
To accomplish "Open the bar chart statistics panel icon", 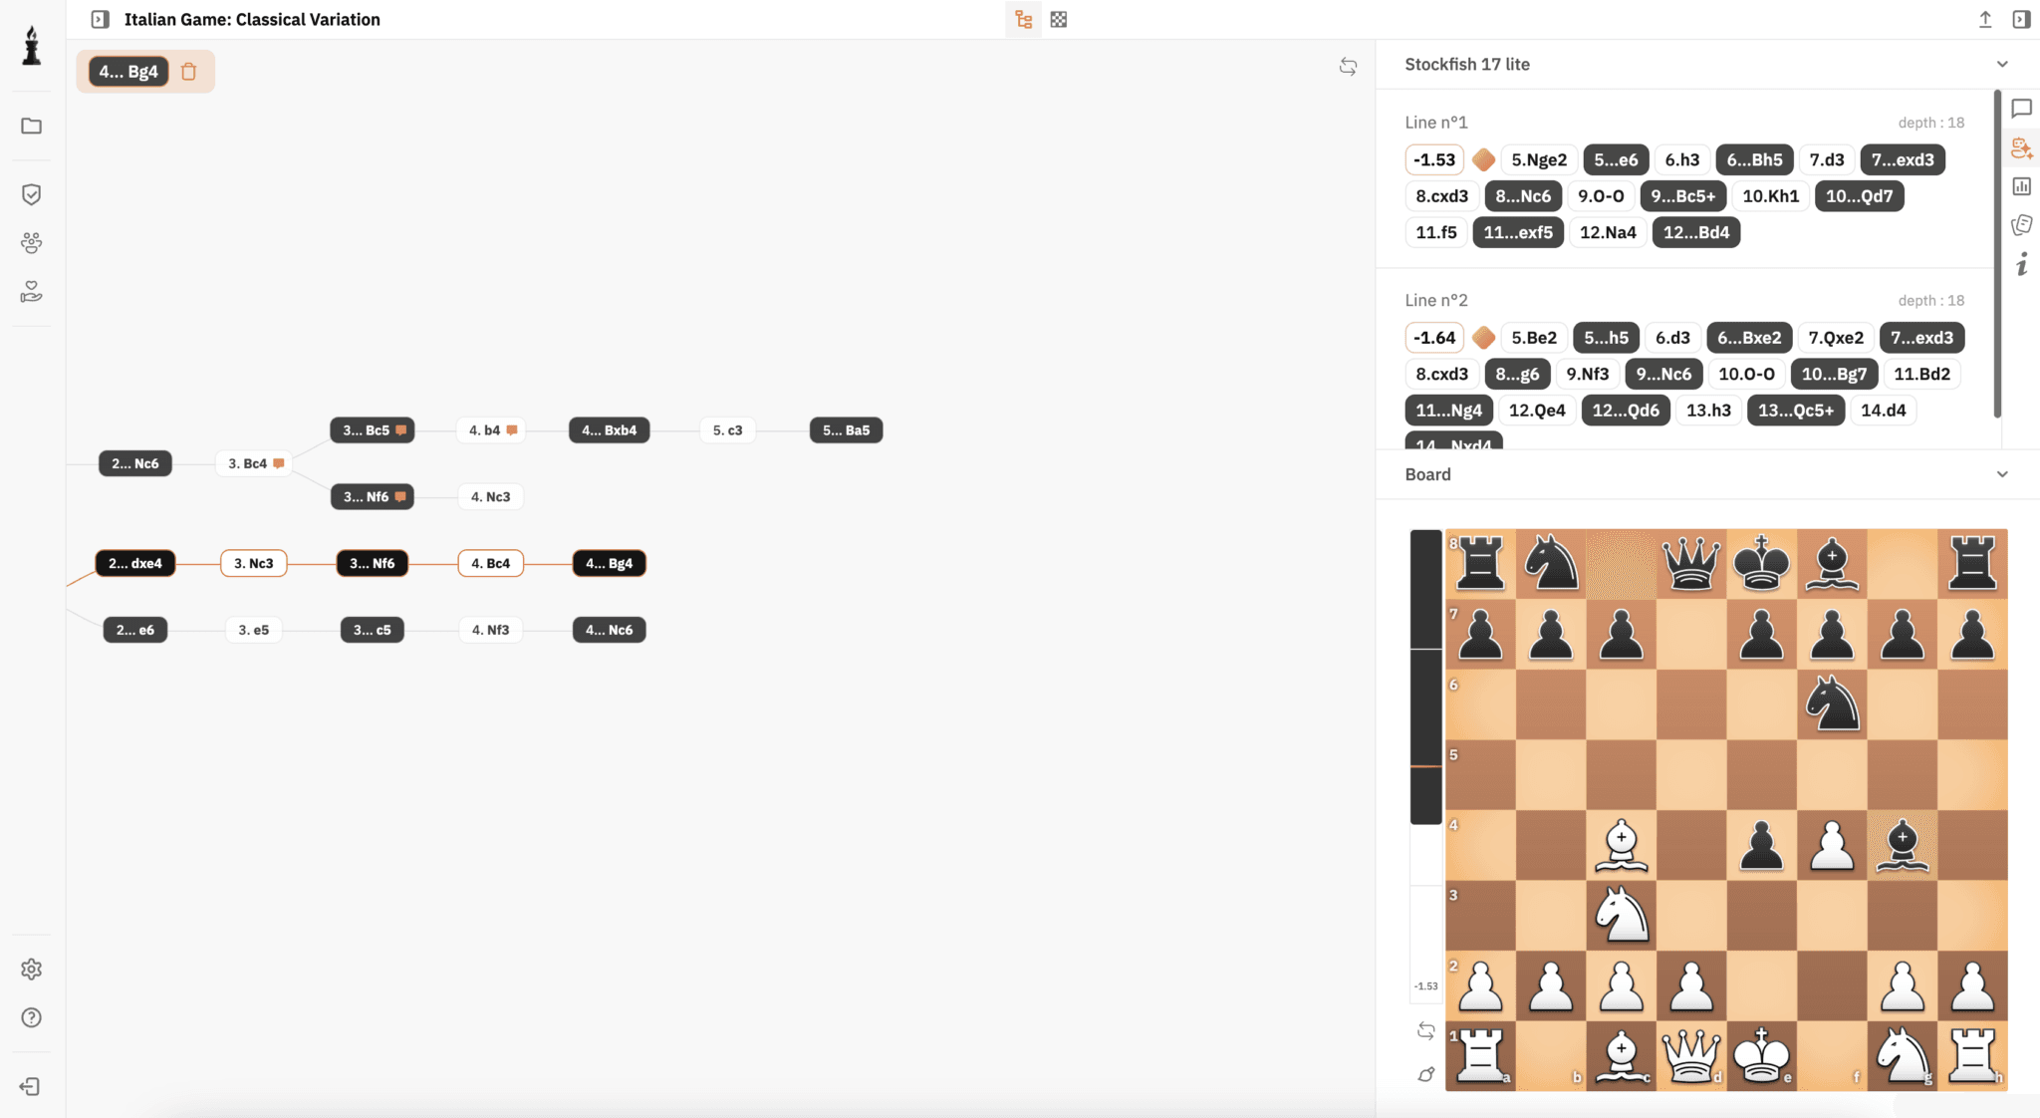I will [x=2022, y=186].
